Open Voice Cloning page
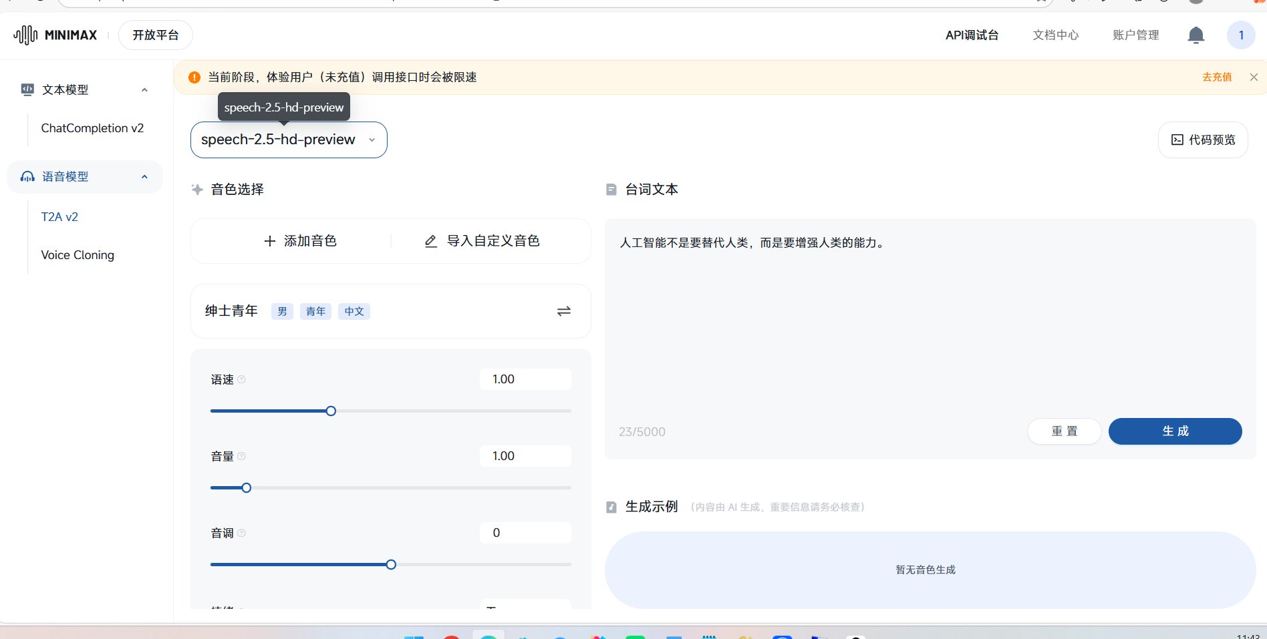 (x=78, y=255)
